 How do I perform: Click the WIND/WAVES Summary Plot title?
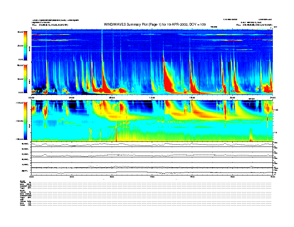click(155, 24)
